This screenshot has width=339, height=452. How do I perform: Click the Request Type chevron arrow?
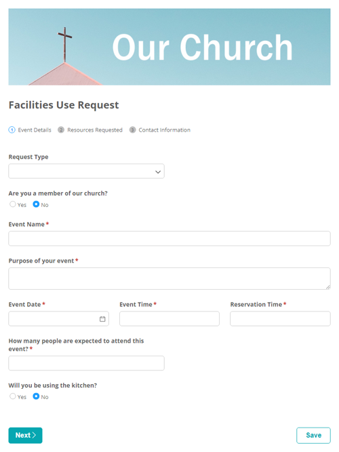coord(158,172)
